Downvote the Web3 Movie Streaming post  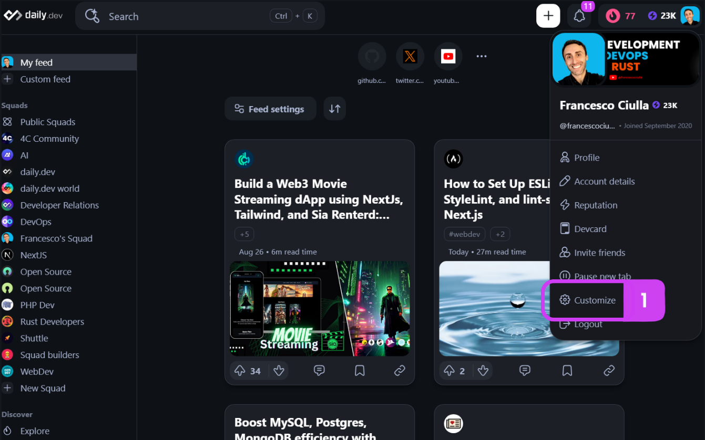click(x=279, y=371)
